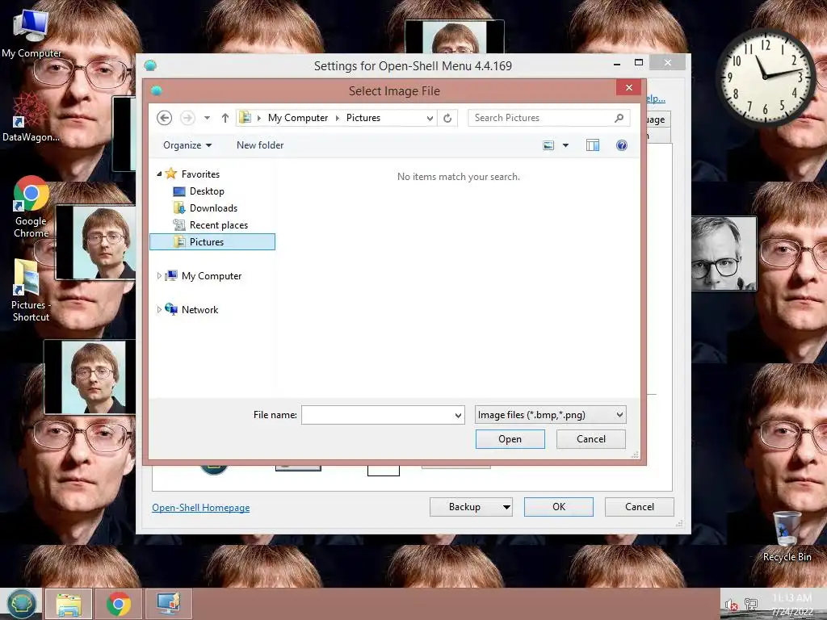Open the Image files type filter dropdown
The width and height of the screenshot is (827, 620).
point(550,415)
